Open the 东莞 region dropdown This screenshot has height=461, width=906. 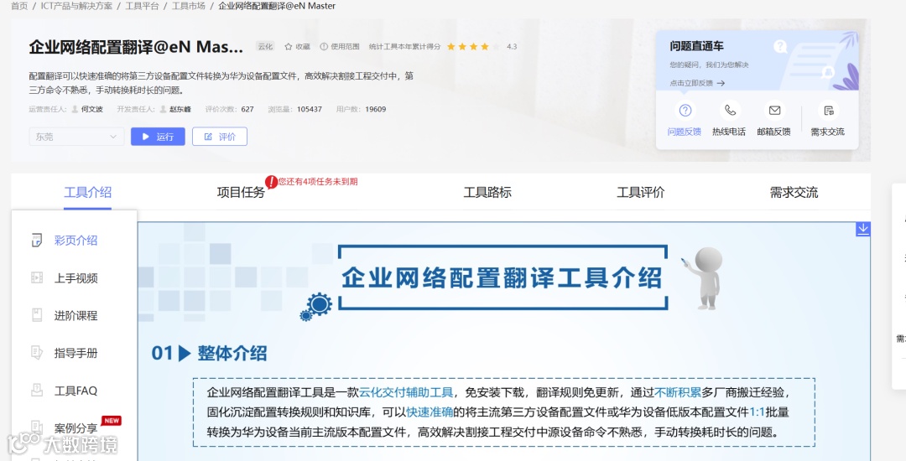(x=76, y=137)
